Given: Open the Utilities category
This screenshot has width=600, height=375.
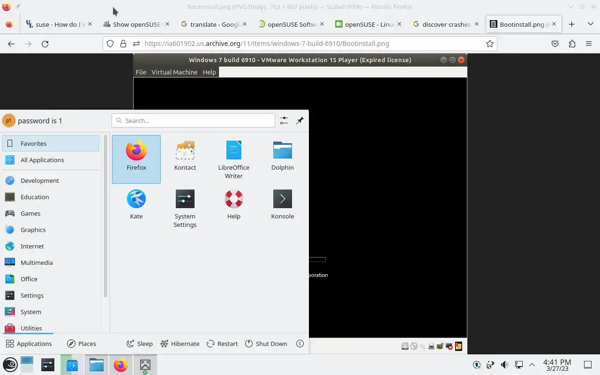Looking at the screenshot, I should 51,328.
